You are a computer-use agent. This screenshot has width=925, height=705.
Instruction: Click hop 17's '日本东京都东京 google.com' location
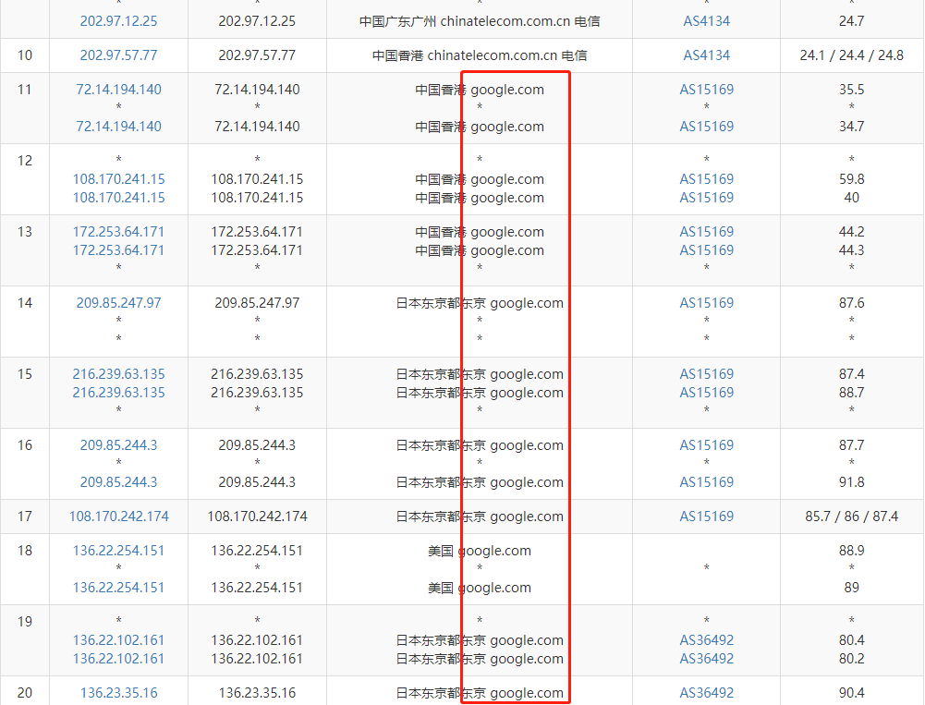pos(480,517)
